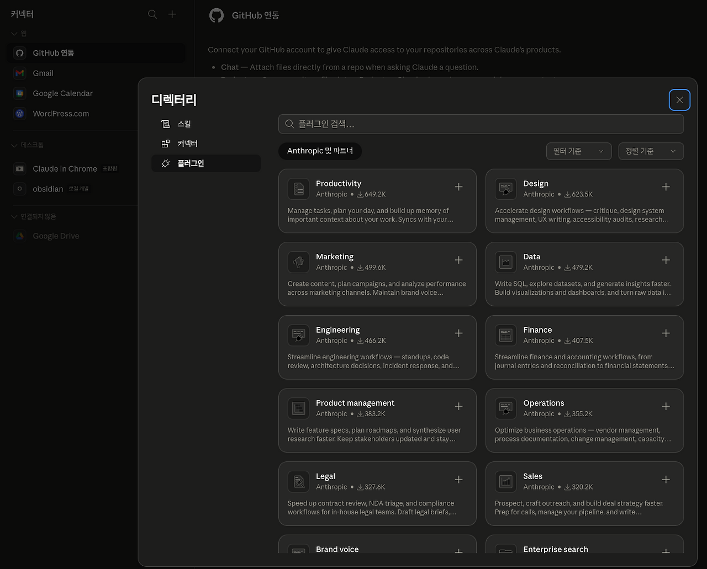
Task: Add the Productivity plugin with its plus icon
Action: pyautogui.click(x=458, y=187)
